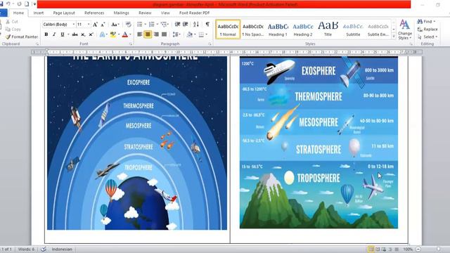This screenshot has height=253, width=450.
Task: Switch to Web Layout view
Action: (x=384, y=249)
